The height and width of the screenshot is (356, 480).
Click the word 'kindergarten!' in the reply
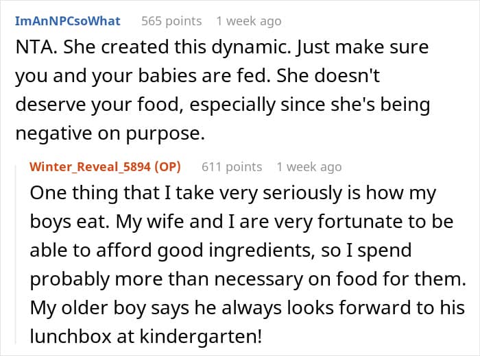201,336
